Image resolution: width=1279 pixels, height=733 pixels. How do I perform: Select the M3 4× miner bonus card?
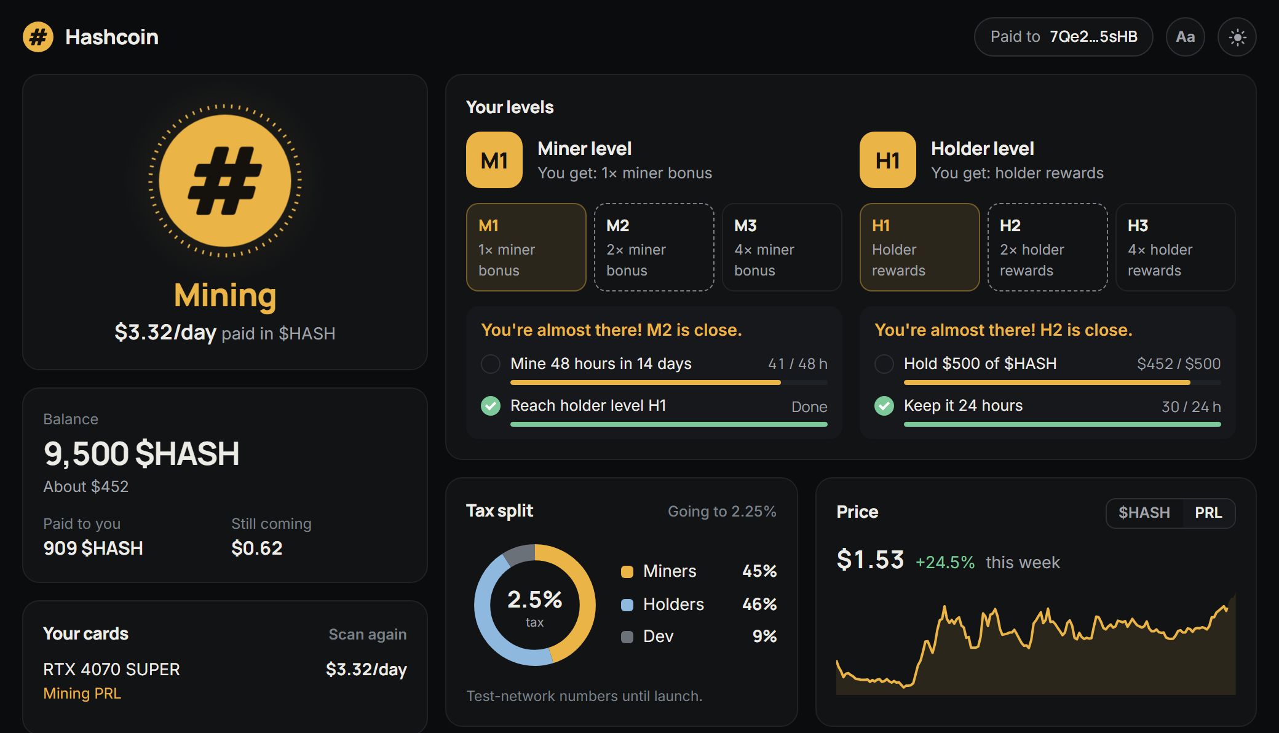782,247
